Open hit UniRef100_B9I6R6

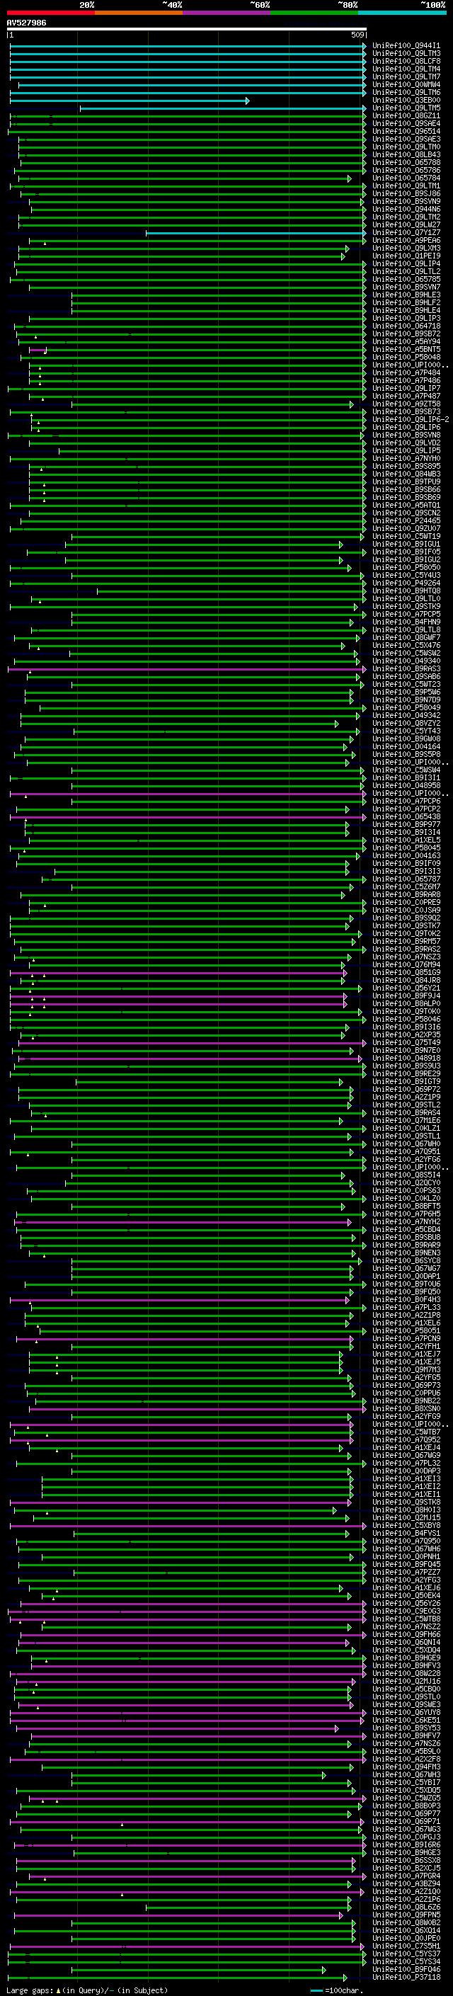(406, 1845)
